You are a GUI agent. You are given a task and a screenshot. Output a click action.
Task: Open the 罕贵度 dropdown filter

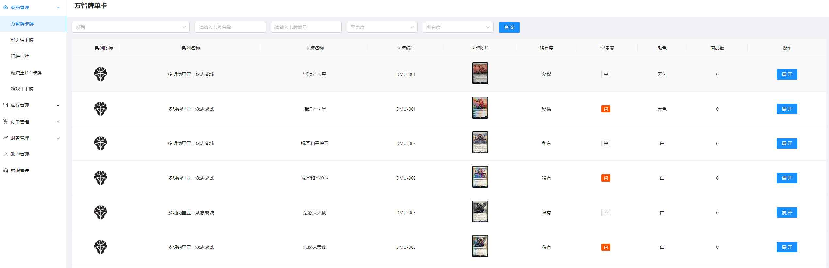click(x=382, y=27)
